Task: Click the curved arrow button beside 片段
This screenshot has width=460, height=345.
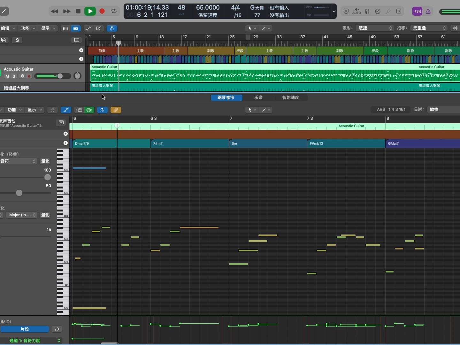Action: (57, 329)
